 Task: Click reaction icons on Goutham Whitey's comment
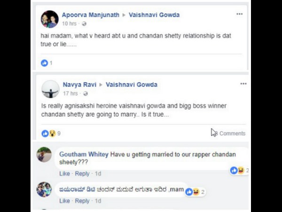click(237, 170)
